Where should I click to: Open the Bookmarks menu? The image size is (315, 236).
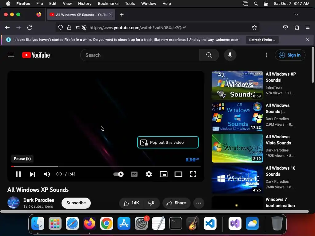point(108,3)
